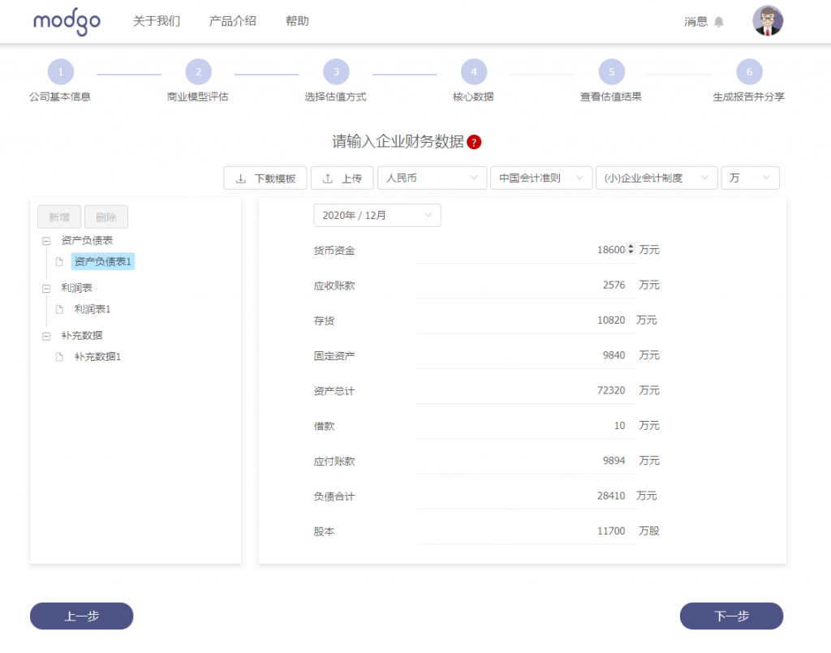Open the notification bell icon
This screenshot has width=831, height=653.
click(x=718, y=22)
